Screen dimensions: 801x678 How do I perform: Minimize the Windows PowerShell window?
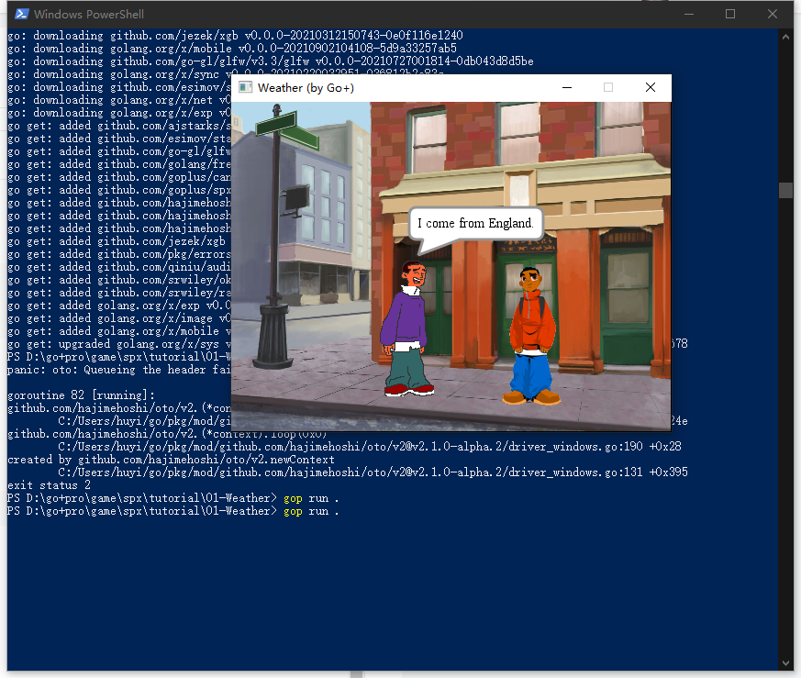[689, 15]
